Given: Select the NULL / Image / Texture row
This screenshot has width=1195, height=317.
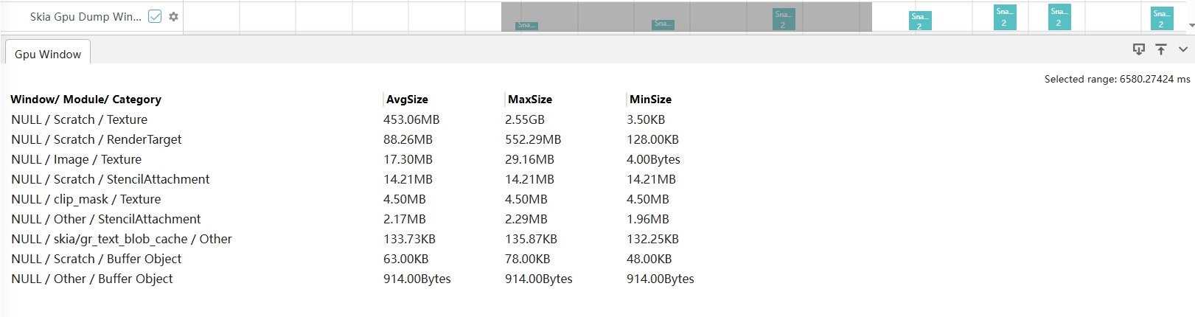Looking at the screenshot, I should [76, 159].
